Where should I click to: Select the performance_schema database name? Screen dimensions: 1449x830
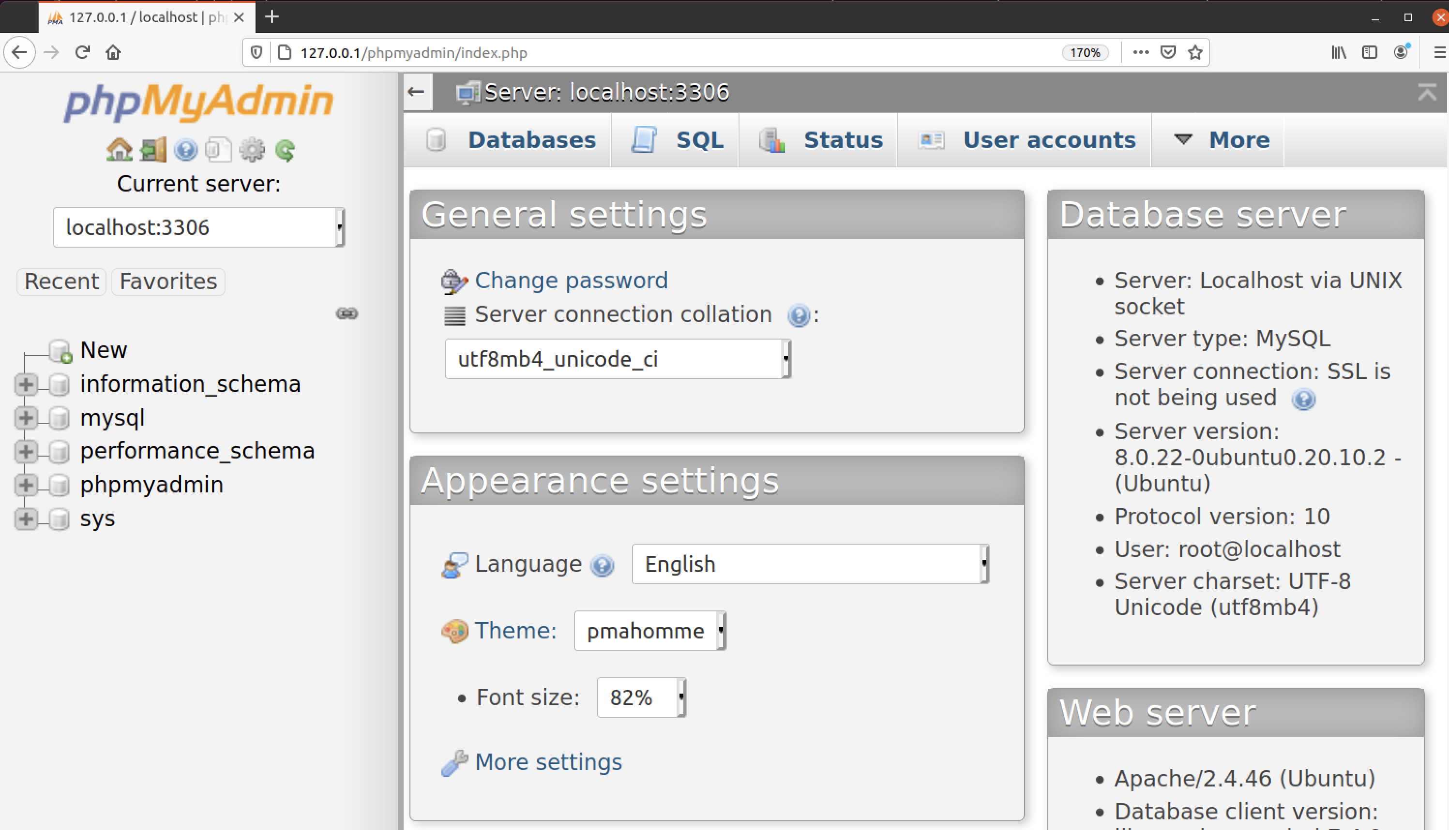[x=197, y=451]
